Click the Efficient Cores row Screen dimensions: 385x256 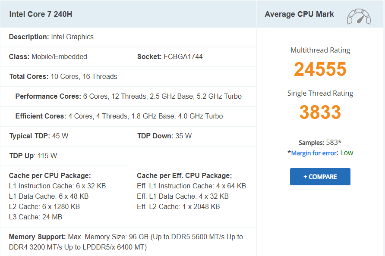tap(119, 116)
